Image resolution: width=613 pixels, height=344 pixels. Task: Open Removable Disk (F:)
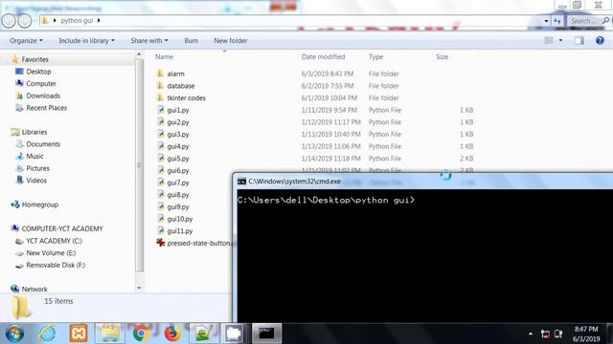coord(50,265)
